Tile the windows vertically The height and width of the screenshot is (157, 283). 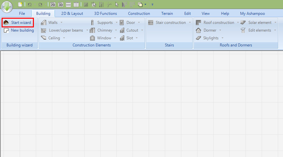76,5
